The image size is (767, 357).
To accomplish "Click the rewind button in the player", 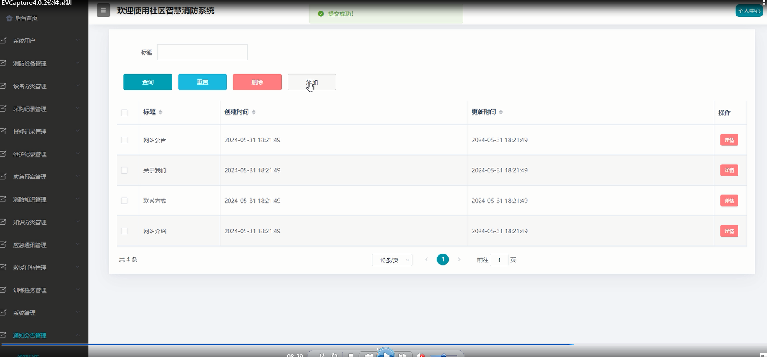I will point(368,355).
